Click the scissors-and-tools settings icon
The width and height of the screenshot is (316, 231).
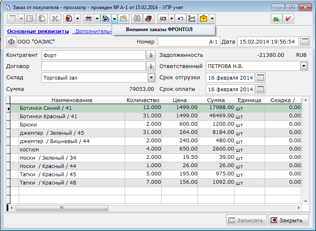(55, 19)
